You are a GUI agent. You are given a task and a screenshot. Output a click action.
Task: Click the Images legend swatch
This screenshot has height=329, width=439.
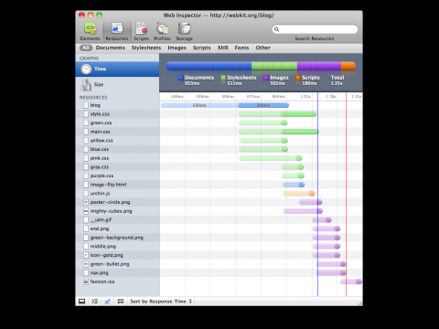[x=266, y=78]
